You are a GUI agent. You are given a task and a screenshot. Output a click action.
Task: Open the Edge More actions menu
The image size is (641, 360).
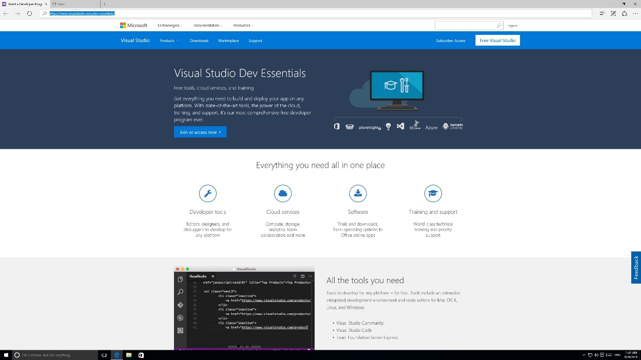(635, 13)
